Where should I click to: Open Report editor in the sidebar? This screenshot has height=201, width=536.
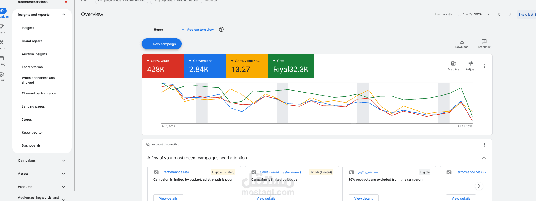32,132
